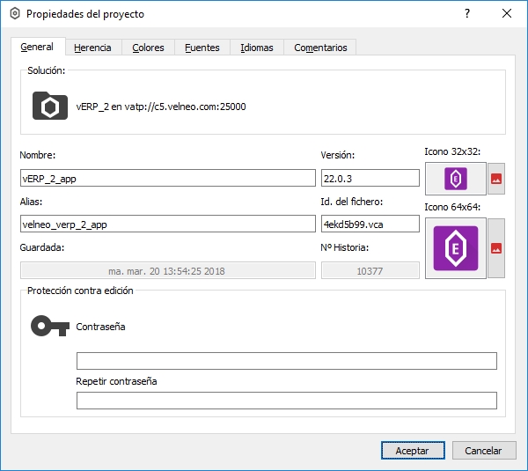Click the 32x32 purple project icon preview

click(455, 179)
